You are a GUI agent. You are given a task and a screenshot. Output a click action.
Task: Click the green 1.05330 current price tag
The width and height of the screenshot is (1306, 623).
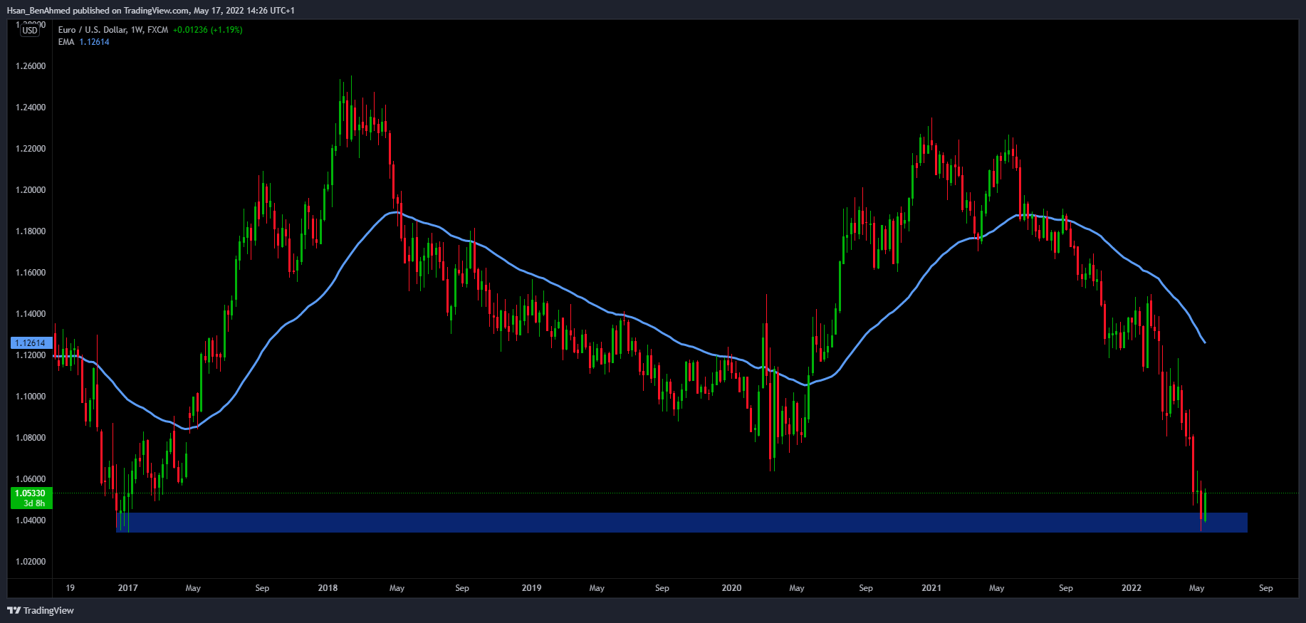(31, 493)
